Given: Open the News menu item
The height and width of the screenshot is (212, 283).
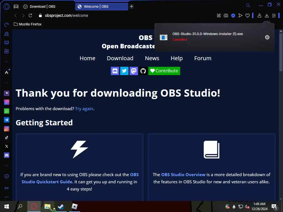Looking at the screenshot, I should (152, 58).
